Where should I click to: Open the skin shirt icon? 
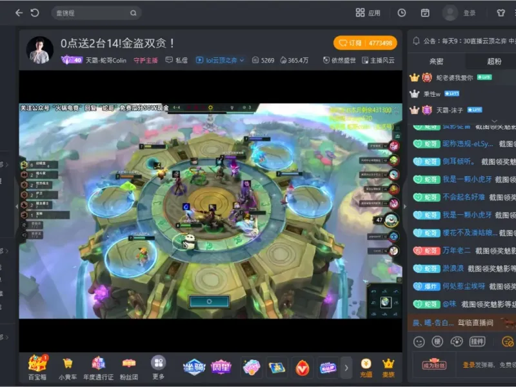click(501, 13)
